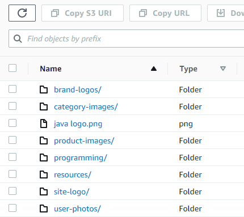Open the programming/ folder link

[x=81, y=158]
